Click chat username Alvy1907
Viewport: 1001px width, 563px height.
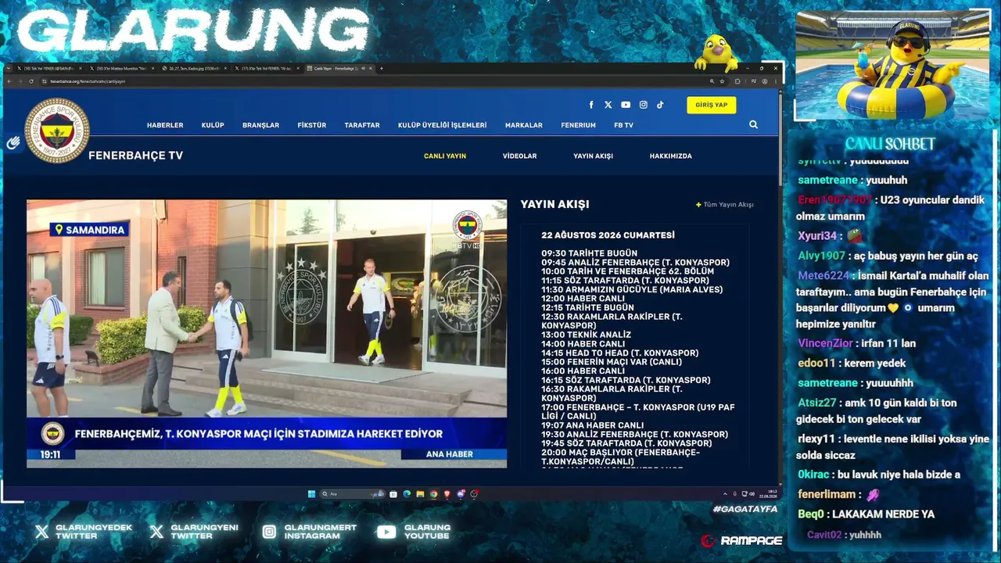coord(821,256)
